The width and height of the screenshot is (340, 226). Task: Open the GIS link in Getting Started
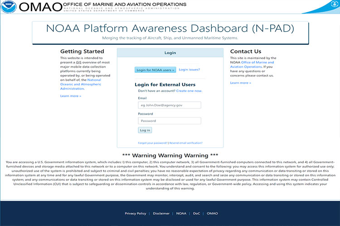coord(78,63)
